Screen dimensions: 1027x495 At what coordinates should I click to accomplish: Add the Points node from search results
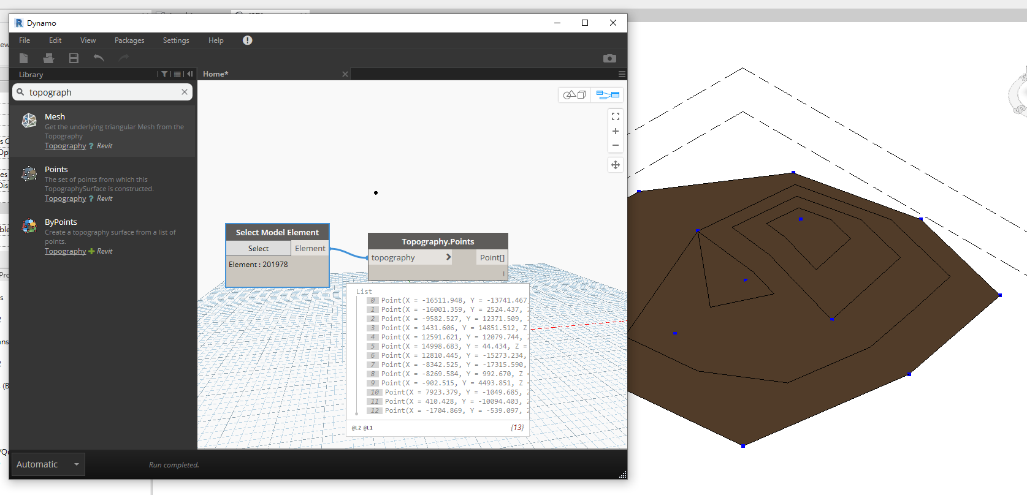(102, 184)
